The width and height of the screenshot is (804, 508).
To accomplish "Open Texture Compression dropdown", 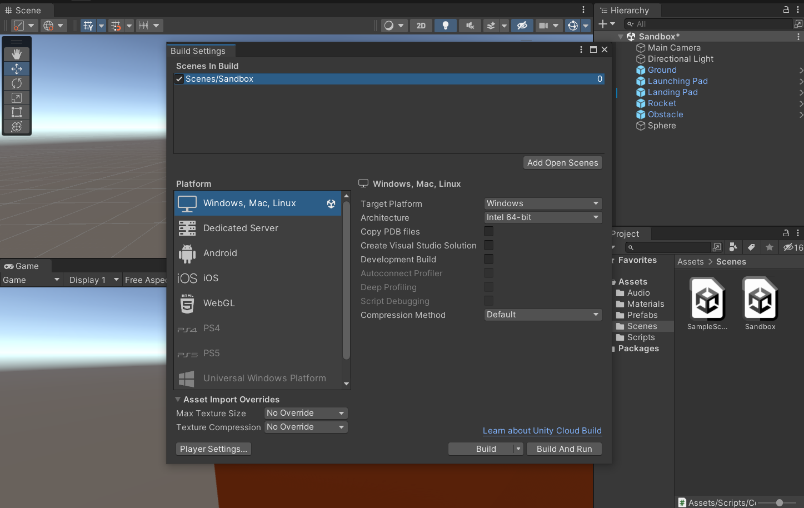I will (306, 427).
